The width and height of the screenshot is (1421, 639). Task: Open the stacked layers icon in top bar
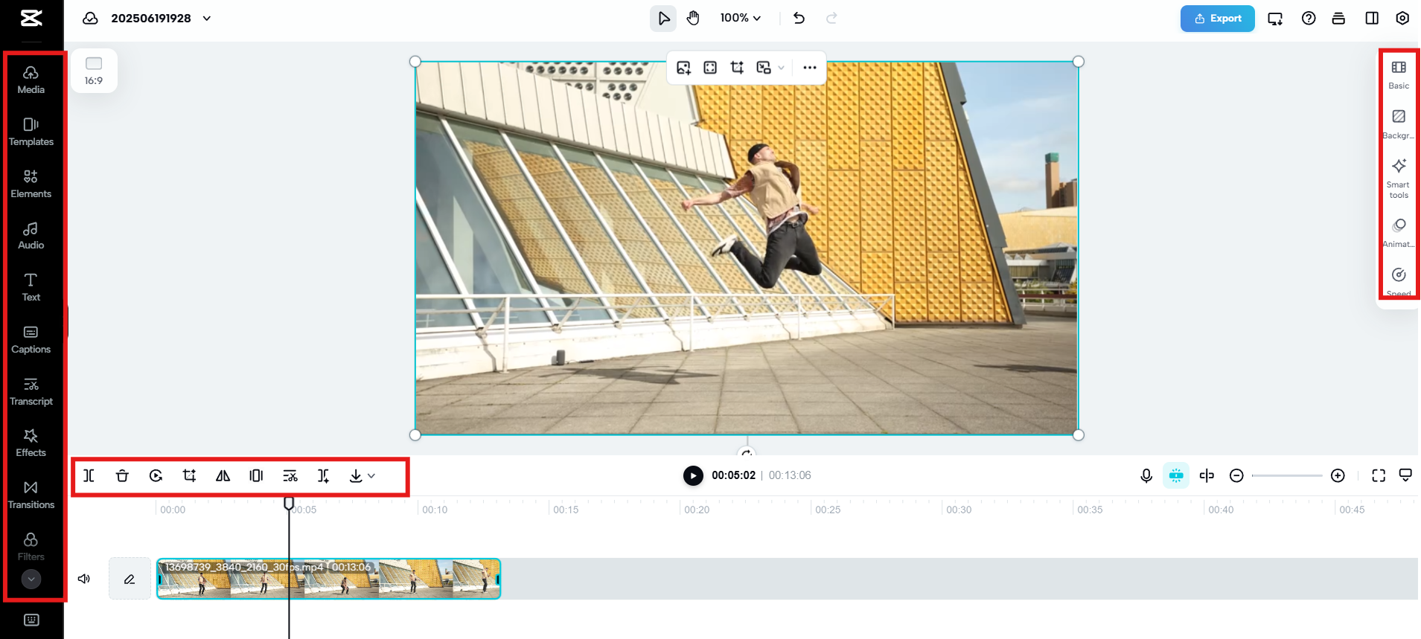tap(1338, 19)
